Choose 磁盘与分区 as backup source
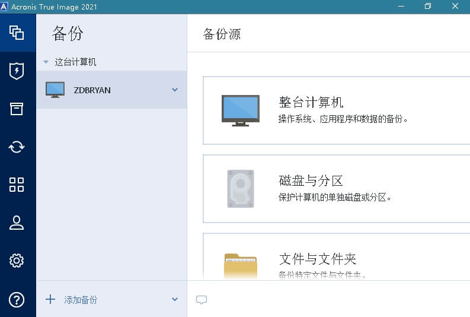The width and height of the screenshot is (470, 317). (336, 189)
